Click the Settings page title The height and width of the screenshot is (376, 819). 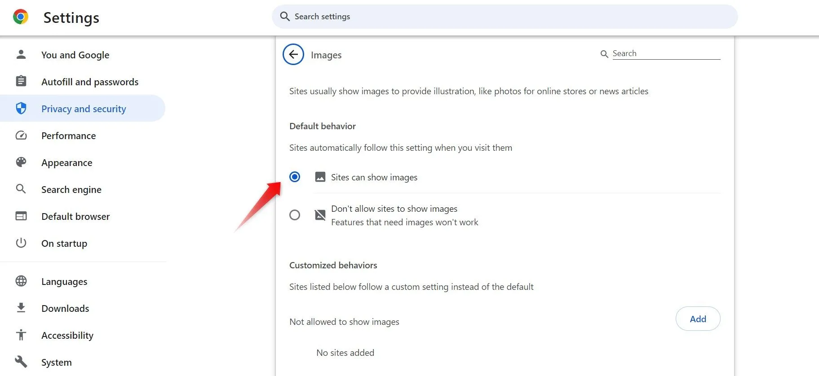[x=71, y=17]
